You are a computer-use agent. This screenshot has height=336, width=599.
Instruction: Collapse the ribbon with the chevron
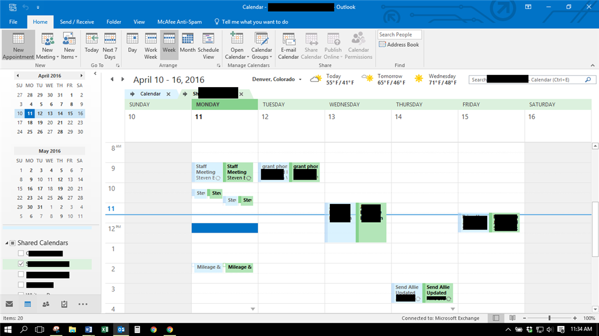coord(593,65)
